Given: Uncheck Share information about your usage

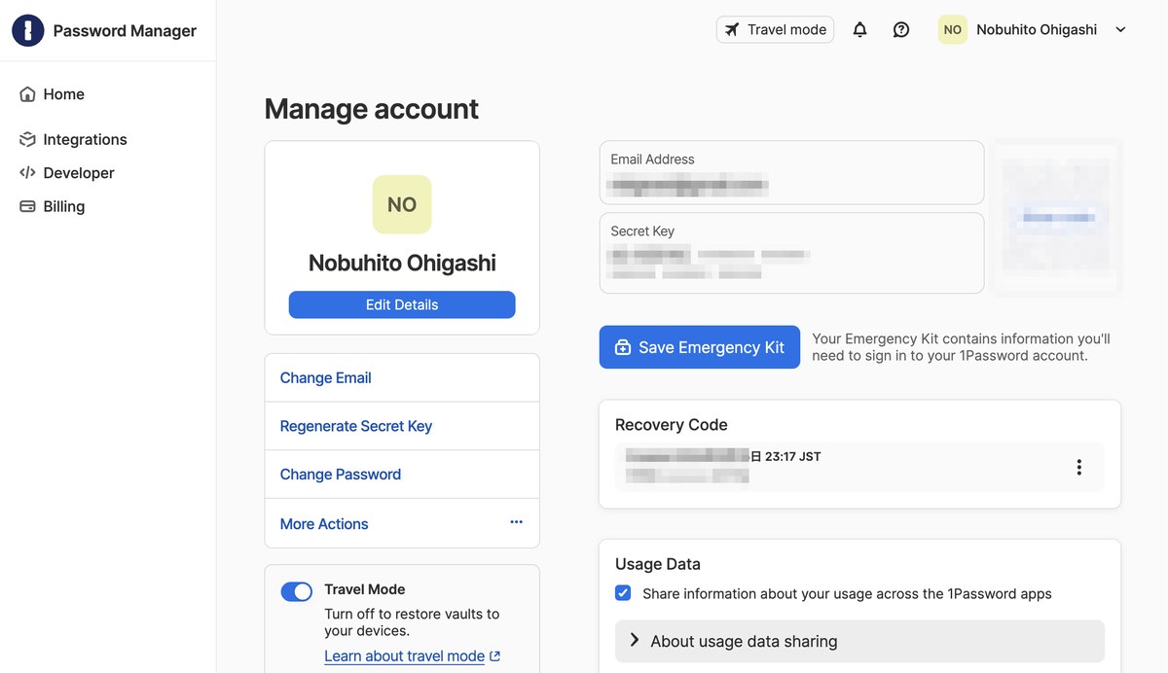Looking at the screenshot, I should [x=623, y=593].
